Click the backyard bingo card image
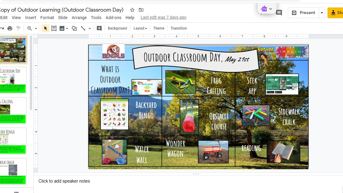Viewport: 343px width, 193px height. click(114, 114)
